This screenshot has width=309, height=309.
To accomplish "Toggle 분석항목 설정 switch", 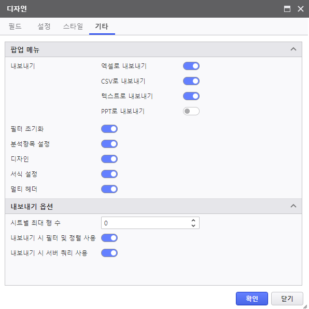I will pyautogui.click(x=109, y=144).
